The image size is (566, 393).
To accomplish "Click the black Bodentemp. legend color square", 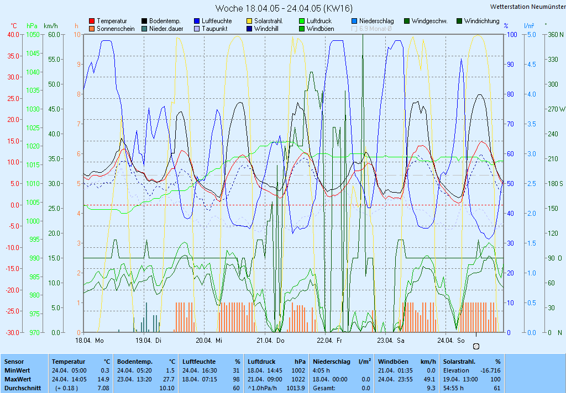I will 144,22.
